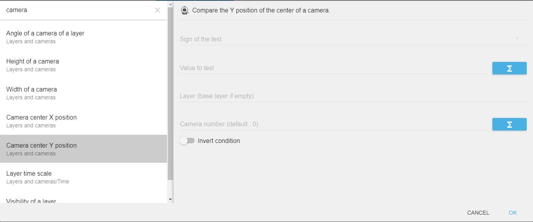Click the CANCEL button
This screenshot has width=533, height=222.
click(x=478, y=213)
